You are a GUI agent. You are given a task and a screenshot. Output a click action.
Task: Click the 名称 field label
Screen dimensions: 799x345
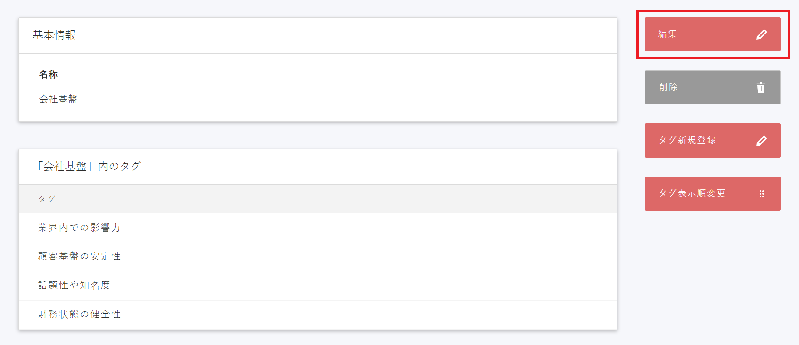[49, 74]
